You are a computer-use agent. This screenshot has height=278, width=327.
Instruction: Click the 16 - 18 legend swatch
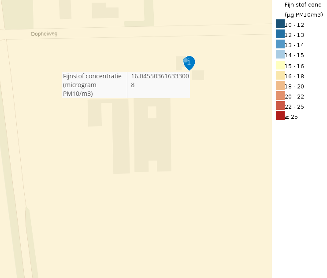pyautogui.click(x=280, y=75)
